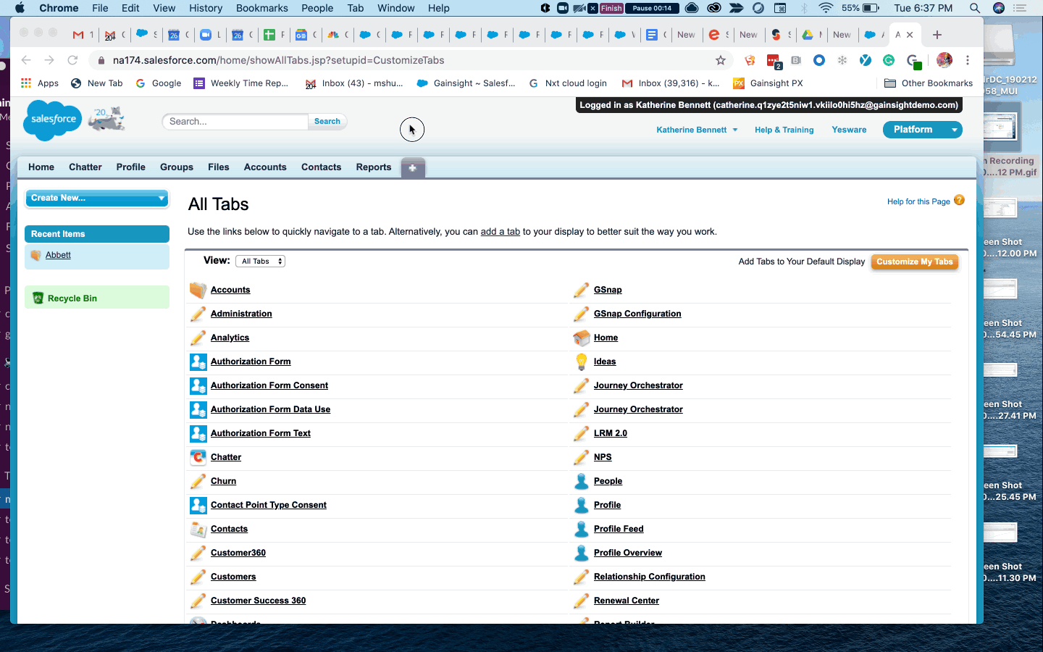Viewport: 1043px width, 652px height.
Task: Open the View All Tabs dropdown
Action: [x=261, y=262]
